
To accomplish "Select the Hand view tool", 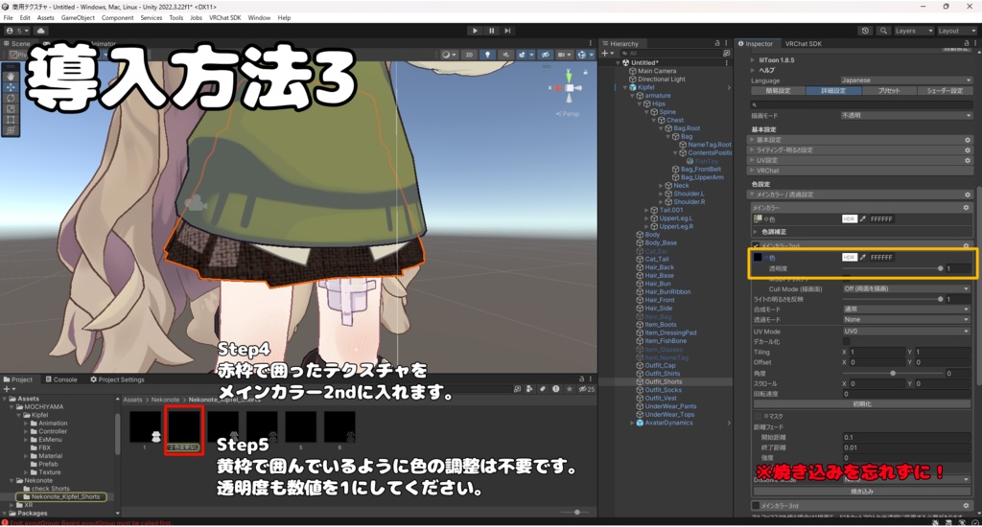I will coord(11,76).
